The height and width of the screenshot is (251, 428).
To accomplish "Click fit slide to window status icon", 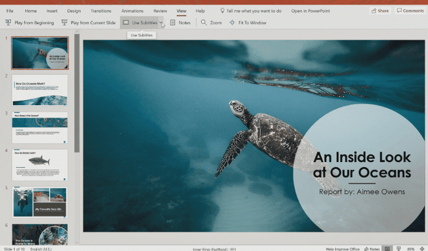I will [422, 248].
